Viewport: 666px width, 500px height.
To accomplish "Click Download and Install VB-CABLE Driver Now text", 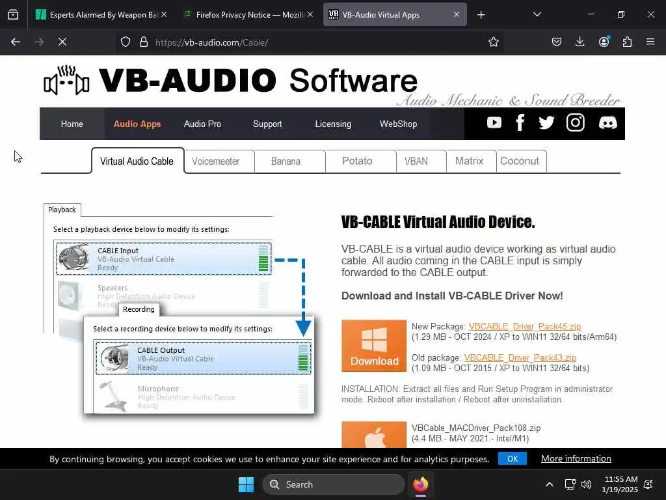I will (x=452, y=296).
